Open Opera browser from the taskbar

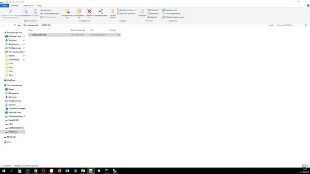[44, 171]
